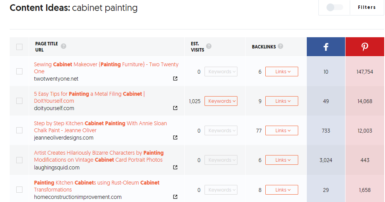Open doityourself.com external link icon
Viewport: 385px width, 202px height.
click(175, 108)
